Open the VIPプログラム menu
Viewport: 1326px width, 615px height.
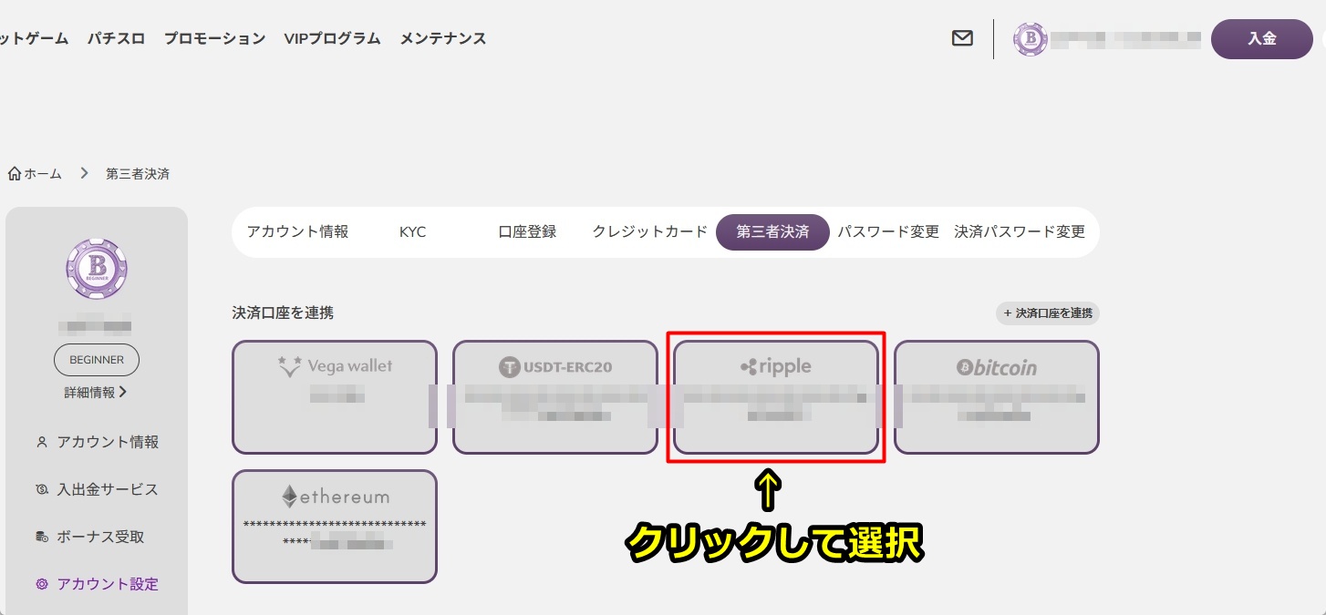332,38
